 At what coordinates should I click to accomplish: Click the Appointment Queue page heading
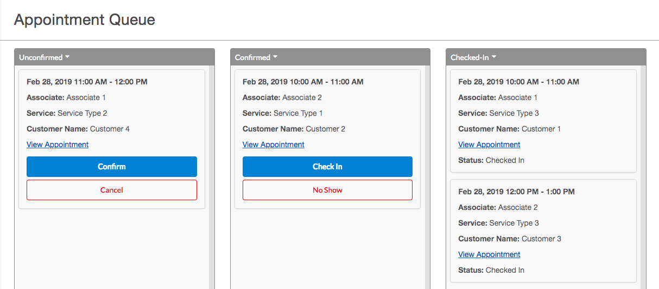85,20
